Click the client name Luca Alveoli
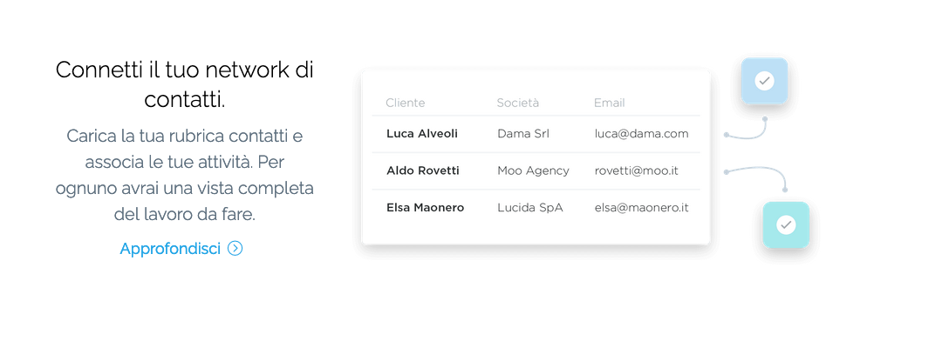This screenshot has width=935, height=341. 422,134
